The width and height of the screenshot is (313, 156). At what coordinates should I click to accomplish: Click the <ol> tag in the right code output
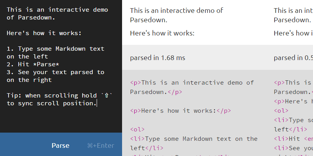pyautogui.click(x=281, y=110)
